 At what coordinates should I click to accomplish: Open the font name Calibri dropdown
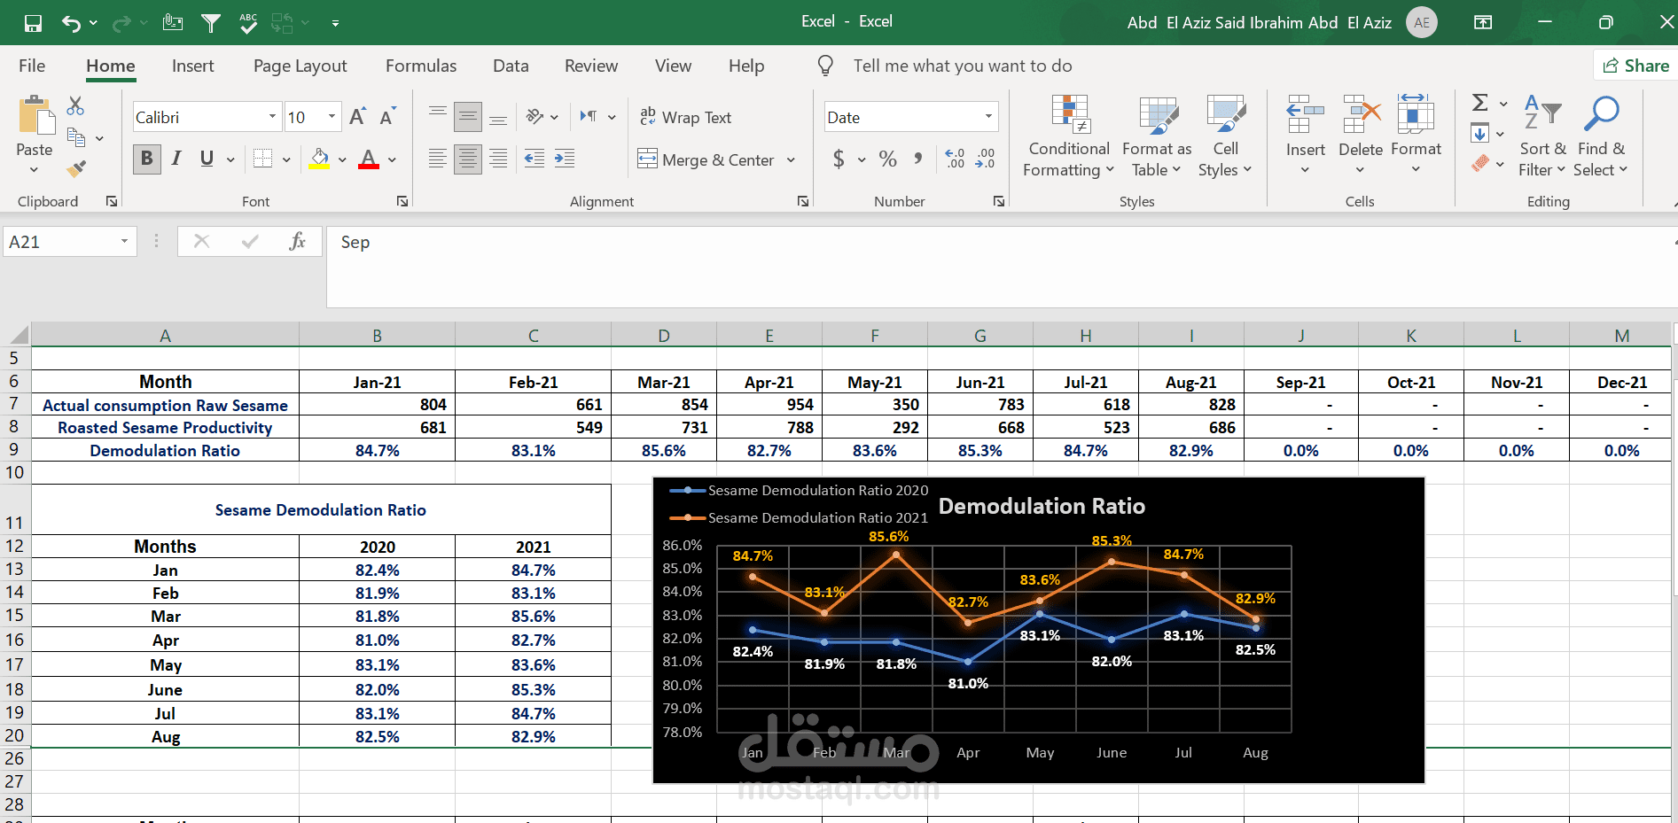pos(272,117)
